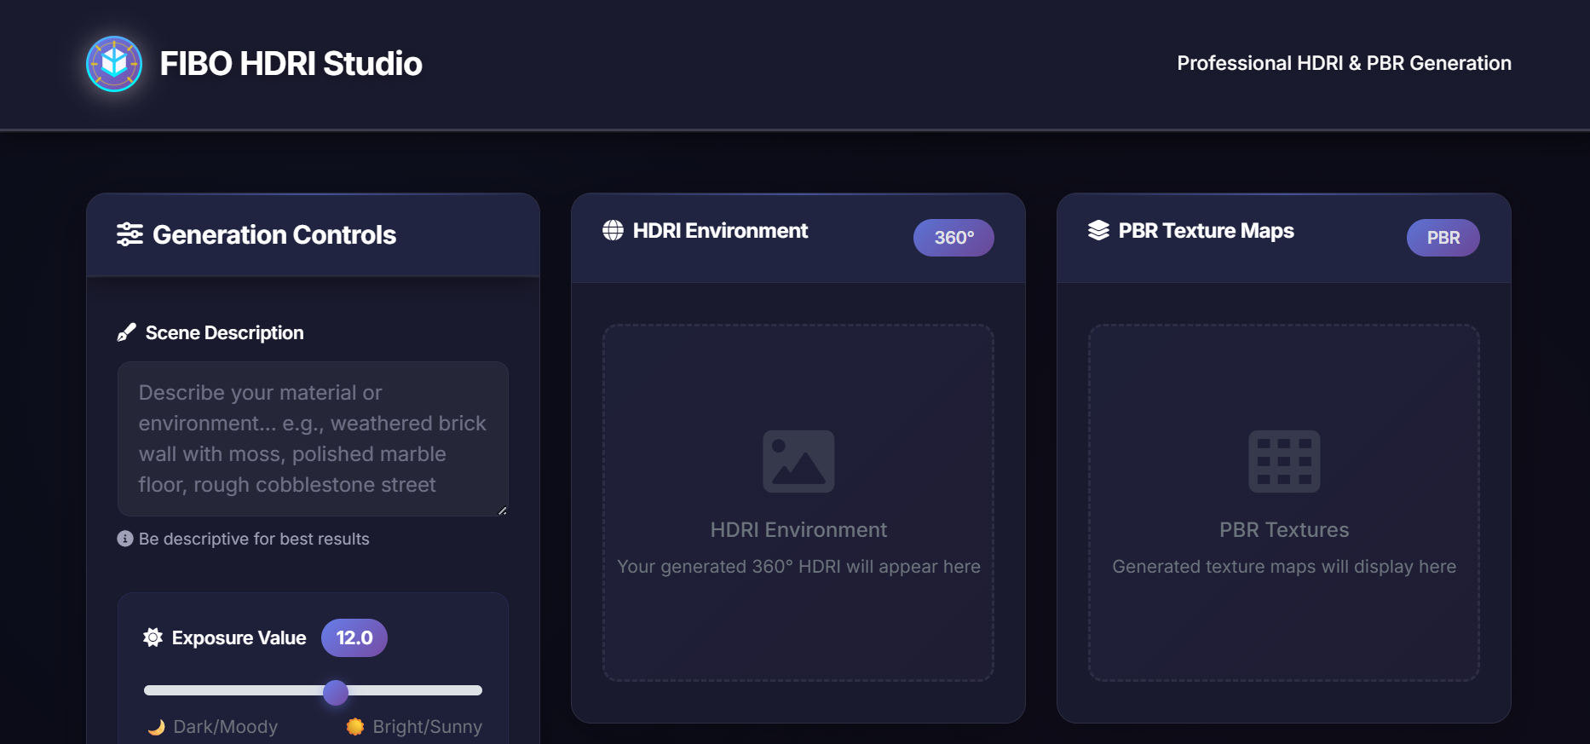This screenshot has width=1590, height=744.
Task: Click the Exposure Value slider handle
Action: 336,692
